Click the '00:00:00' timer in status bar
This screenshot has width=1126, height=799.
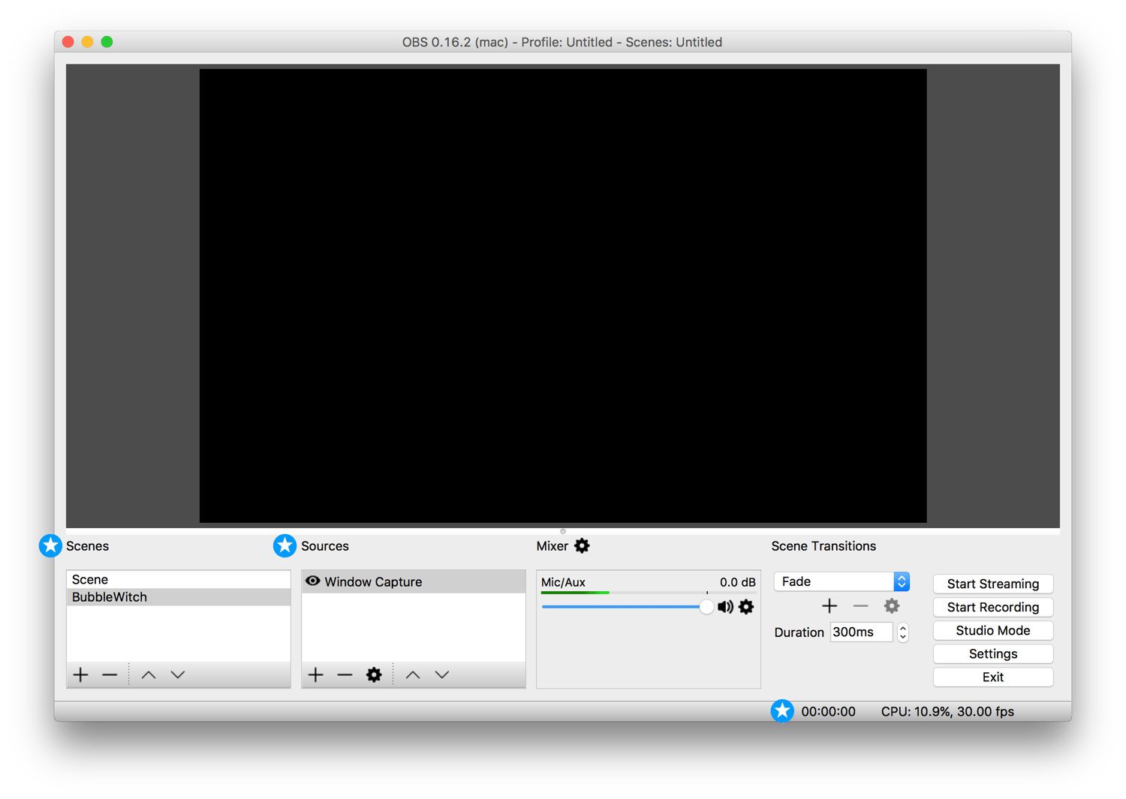tap(828, 711)
